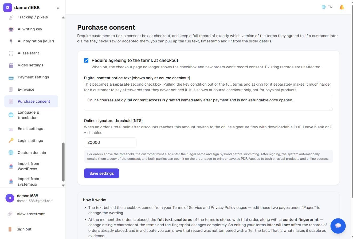The image size is (353, 239).
Task: Click the damon1688 user avatar
Action: pos(10,198)
